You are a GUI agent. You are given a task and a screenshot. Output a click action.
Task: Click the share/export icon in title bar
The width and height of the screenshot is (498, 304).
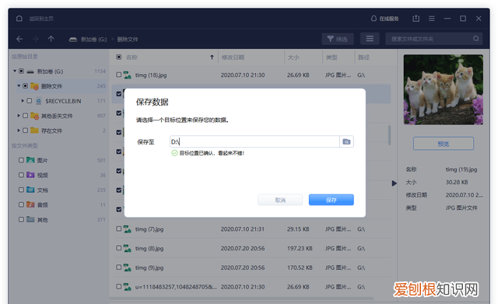click(416, 19)
